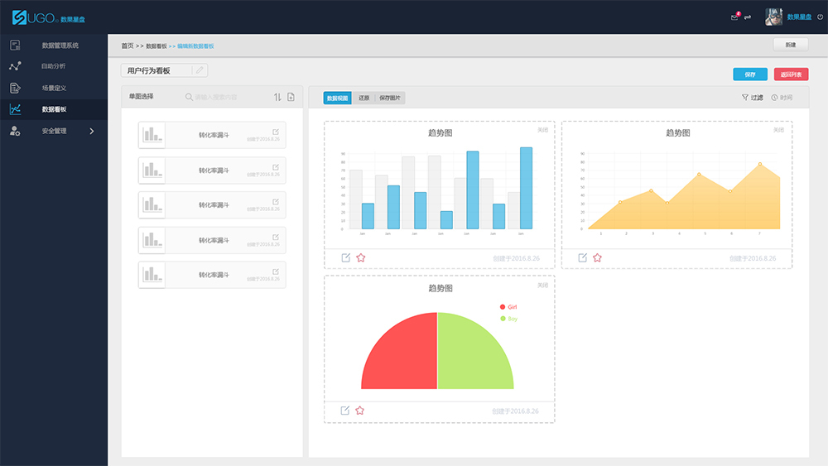This screenshot has height=466, width=828.
Task: Click the blue 保存 button
Action: point(750,74)
